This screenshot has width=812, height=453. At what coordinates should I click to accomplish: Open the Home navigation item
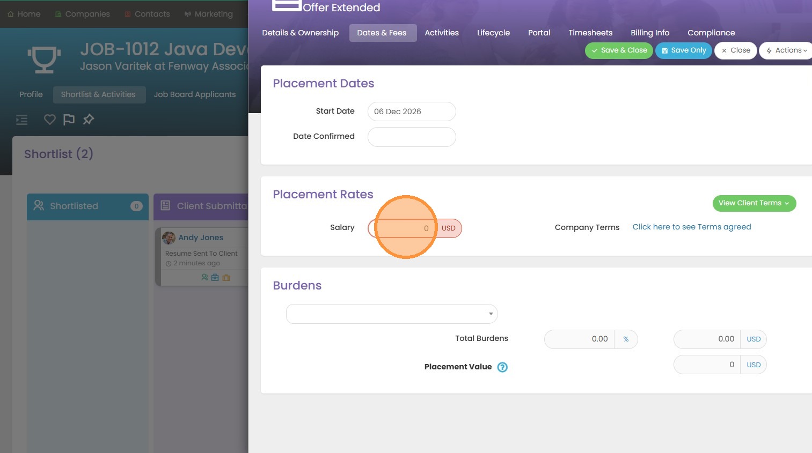pyautogui.click(x=24, y=14)
